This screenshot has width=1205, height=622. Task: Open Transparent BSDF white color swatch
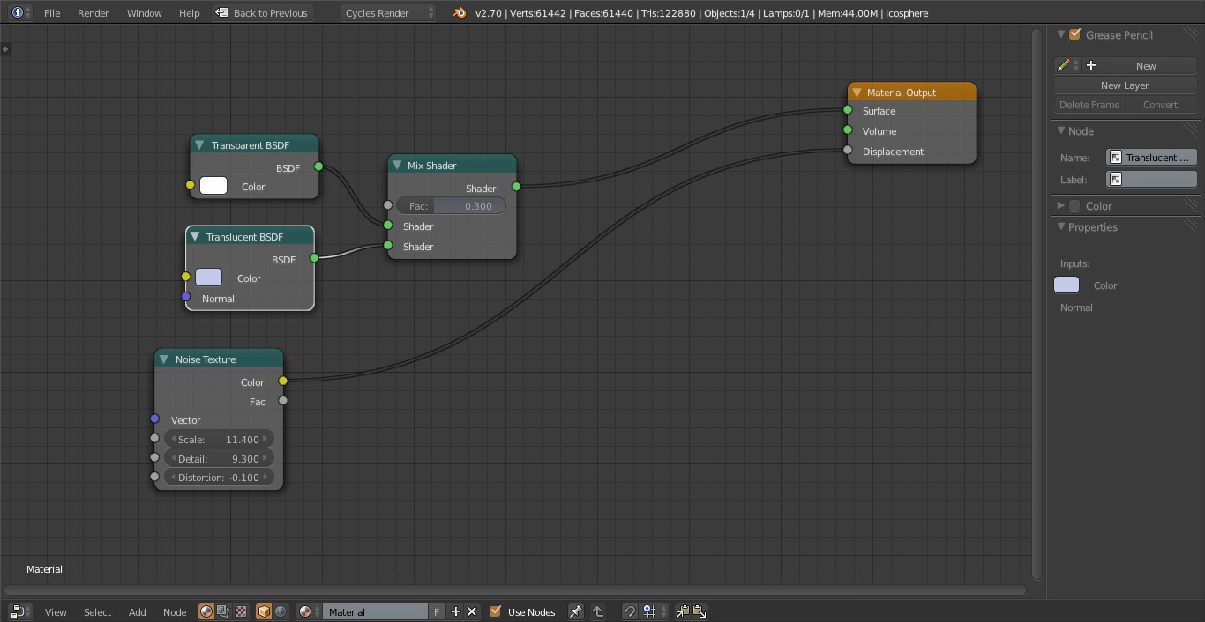point(213,186)
